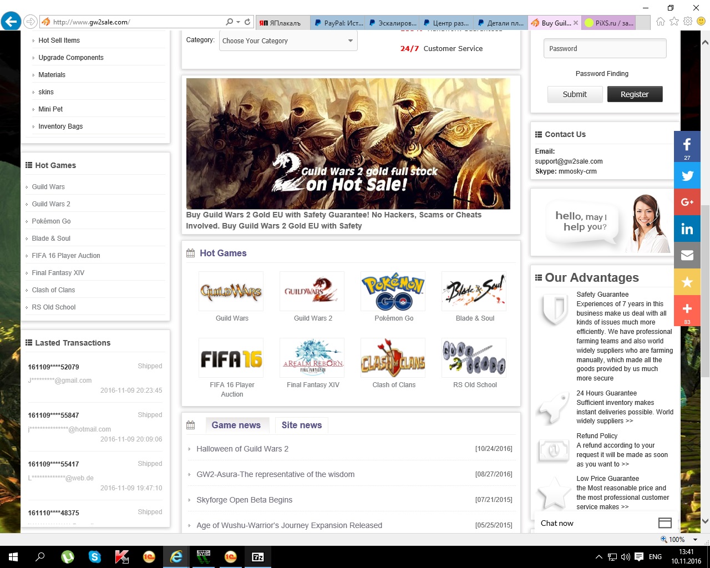
Task: Open the 7-Zip taskbar icon
Action: tap(258, 557)
